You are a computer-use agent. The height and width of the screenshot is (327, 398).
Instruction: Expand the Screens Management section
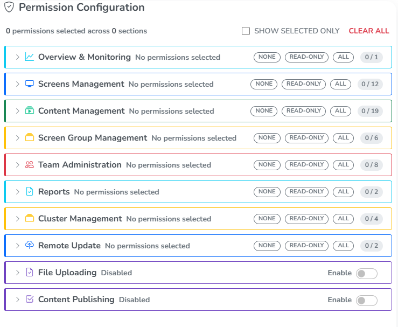[18, 84]
